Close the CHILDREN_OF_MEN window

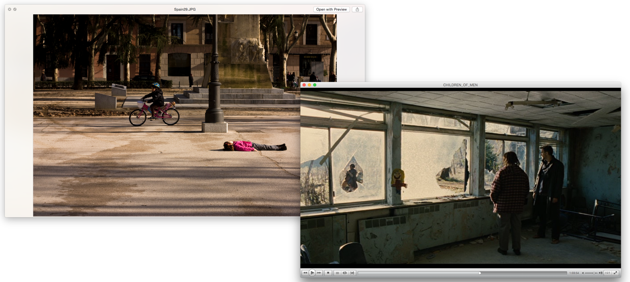point(304,85)
